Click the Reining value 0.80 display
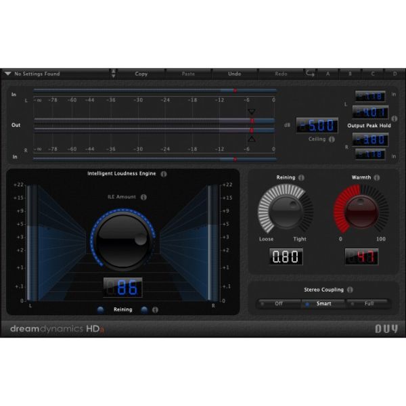Screen dimensions: 406x406 point(286,256)
